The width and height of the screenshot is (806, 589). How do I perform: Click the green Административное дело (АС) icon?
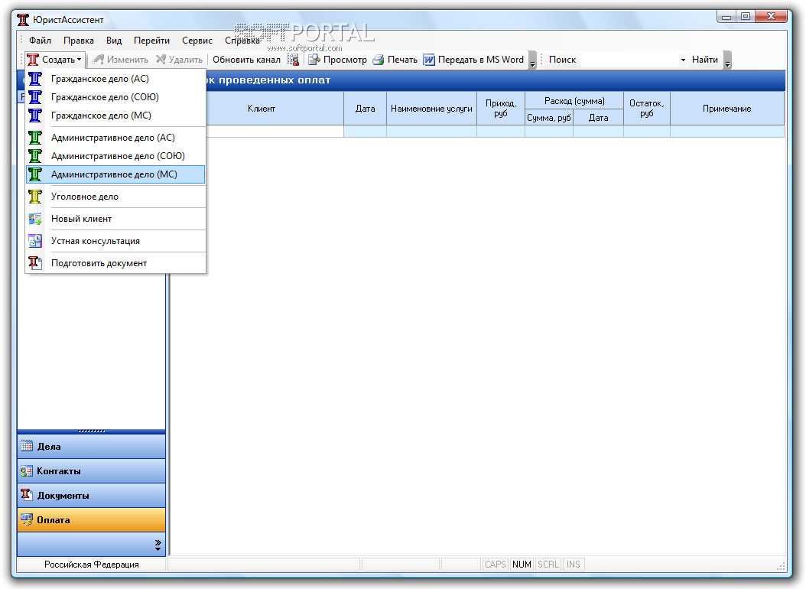tap(35, 138)
